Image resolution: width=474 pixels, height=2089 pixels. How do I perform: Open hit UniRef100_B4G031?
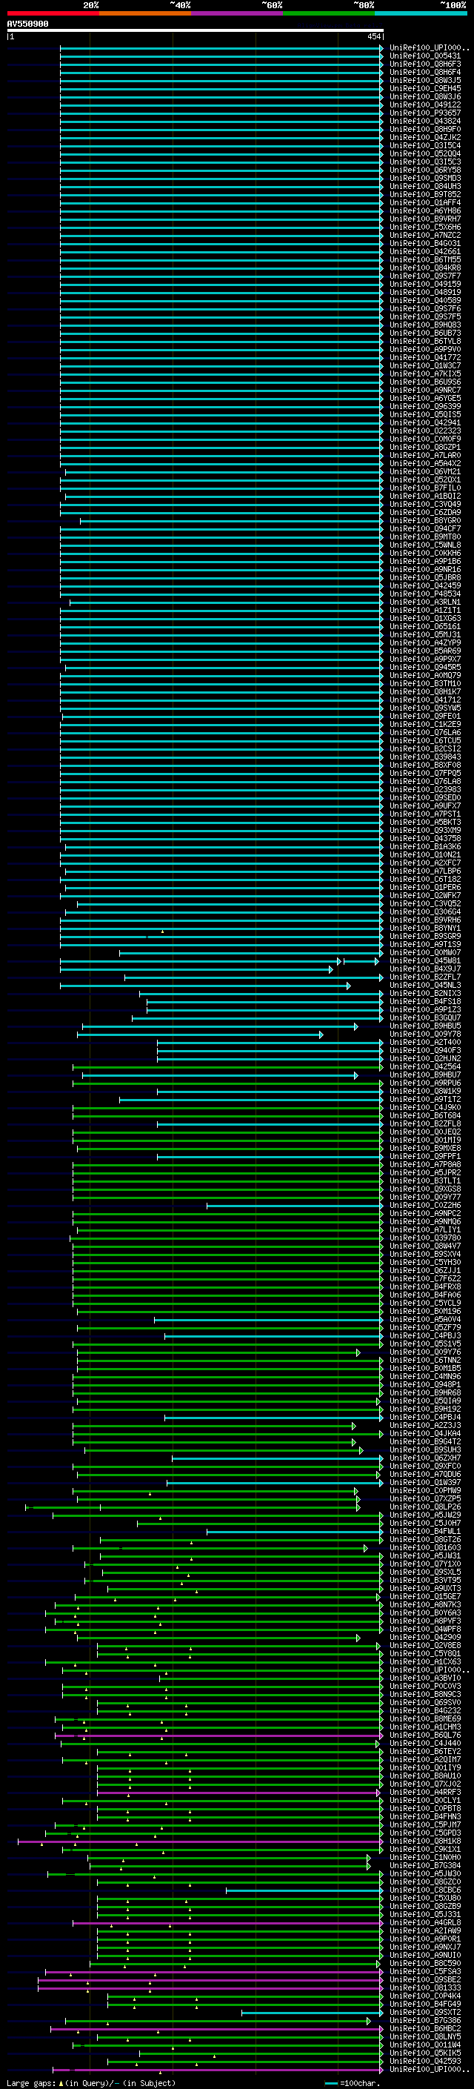tap(425, 243)
